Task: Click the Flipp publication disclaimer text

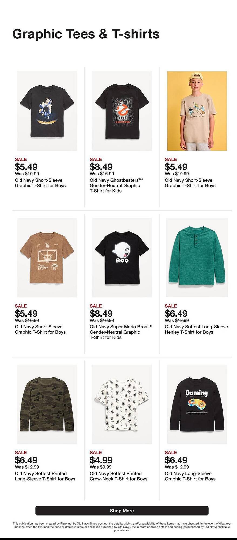Action: 122,527
